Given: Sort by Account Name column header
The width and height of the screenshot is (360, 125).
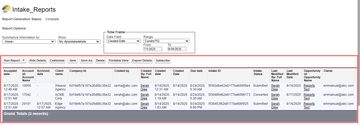Looking at the screenshot, I should (x=28, y=76).
